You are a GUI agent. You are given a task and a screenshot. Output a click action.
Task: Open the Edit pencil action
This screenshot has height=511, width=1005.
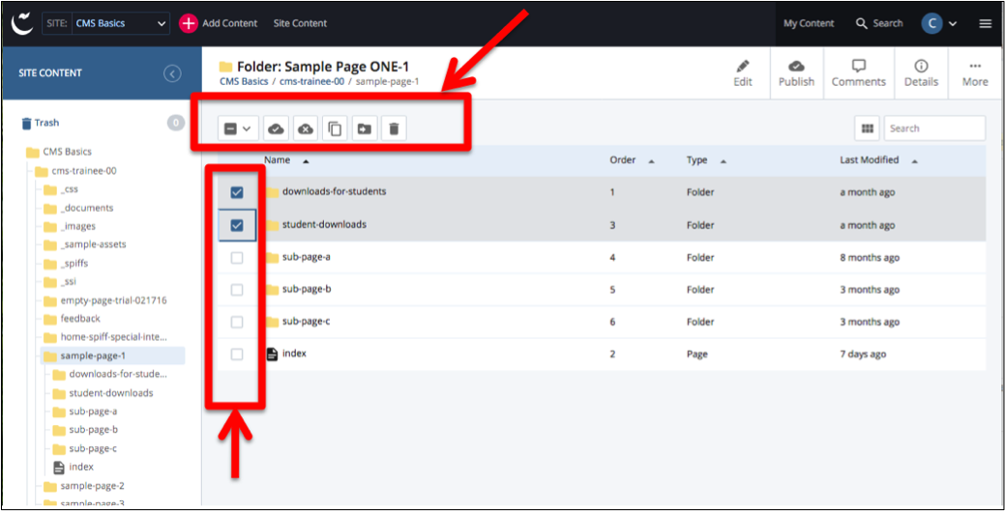point(742,73)
